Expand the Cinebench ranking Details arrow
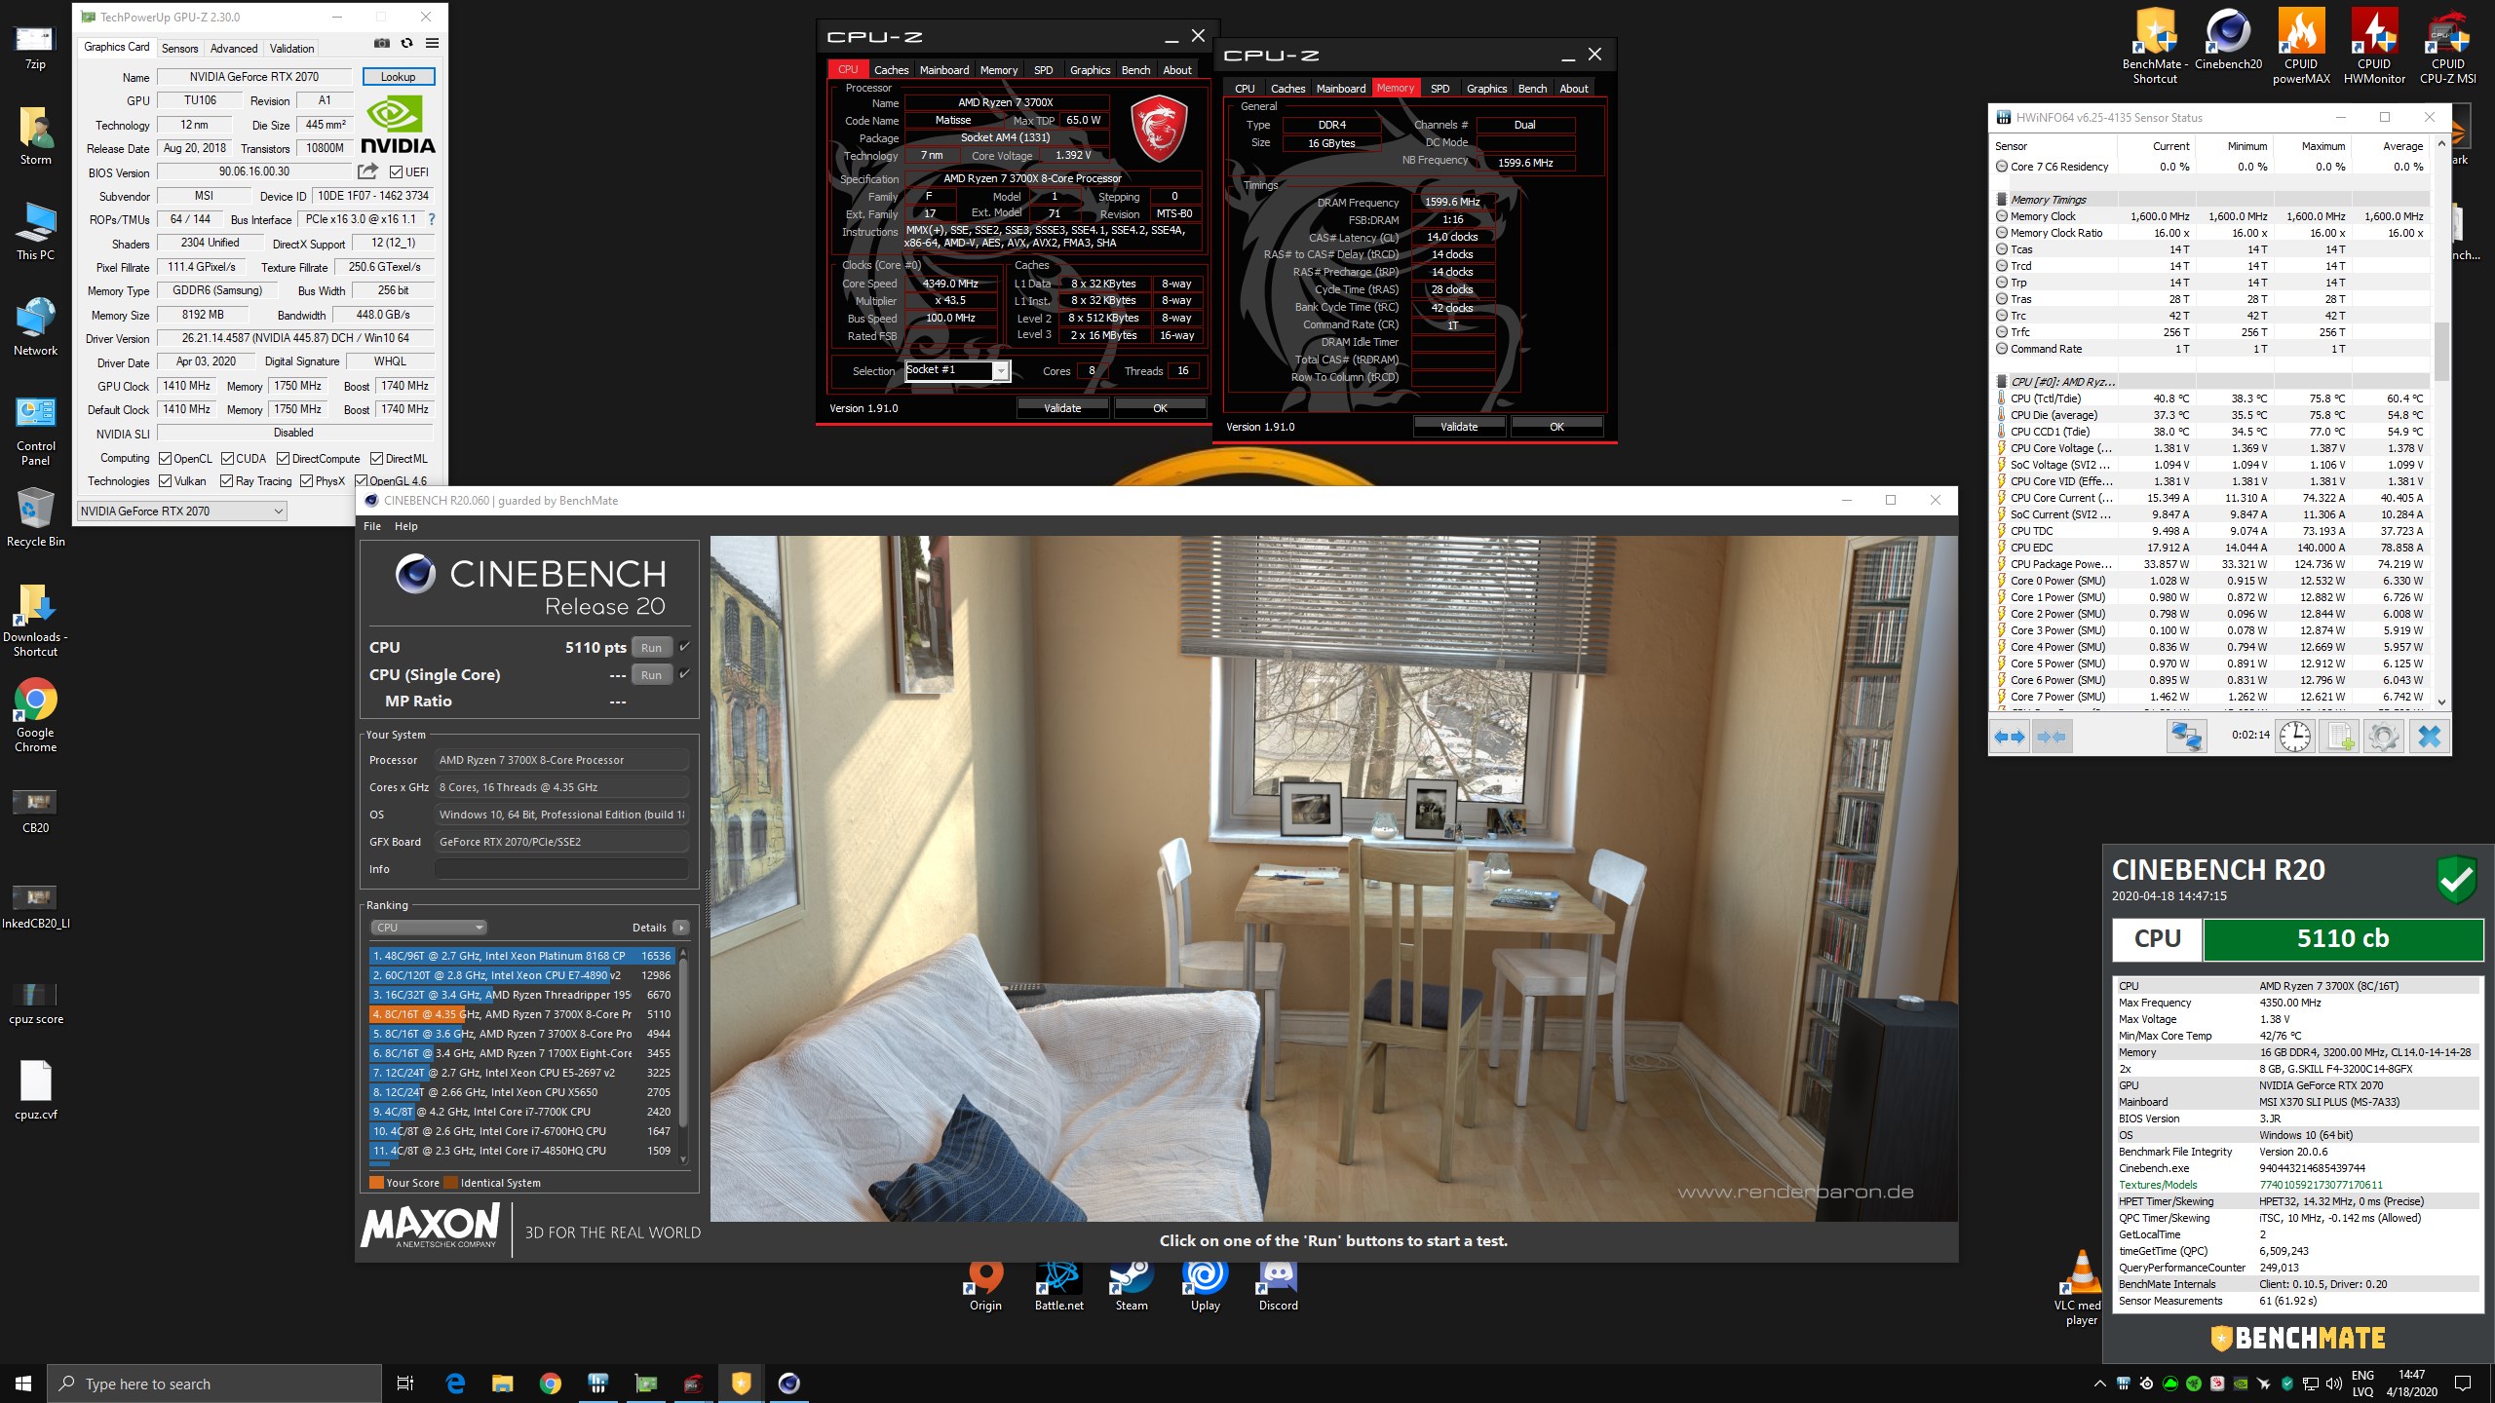2495x1403 pixels. coord(681,928)
